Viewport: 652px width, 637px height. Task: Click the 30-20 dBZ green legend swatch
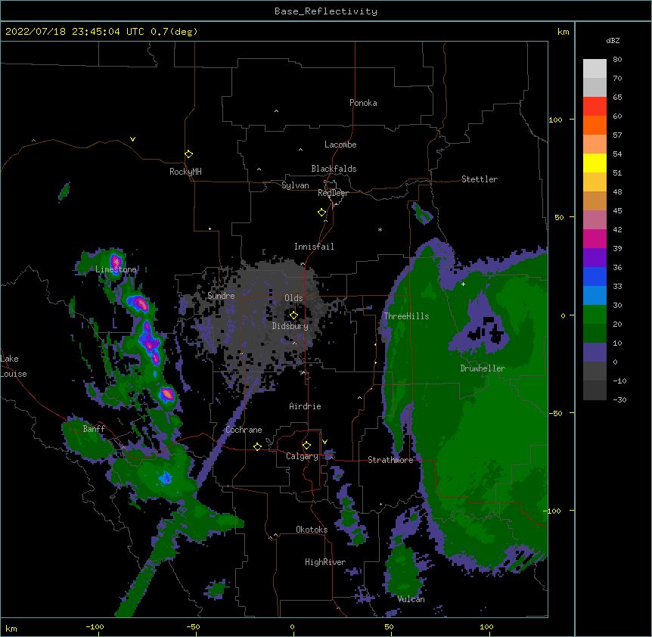[x=595, y=315]
